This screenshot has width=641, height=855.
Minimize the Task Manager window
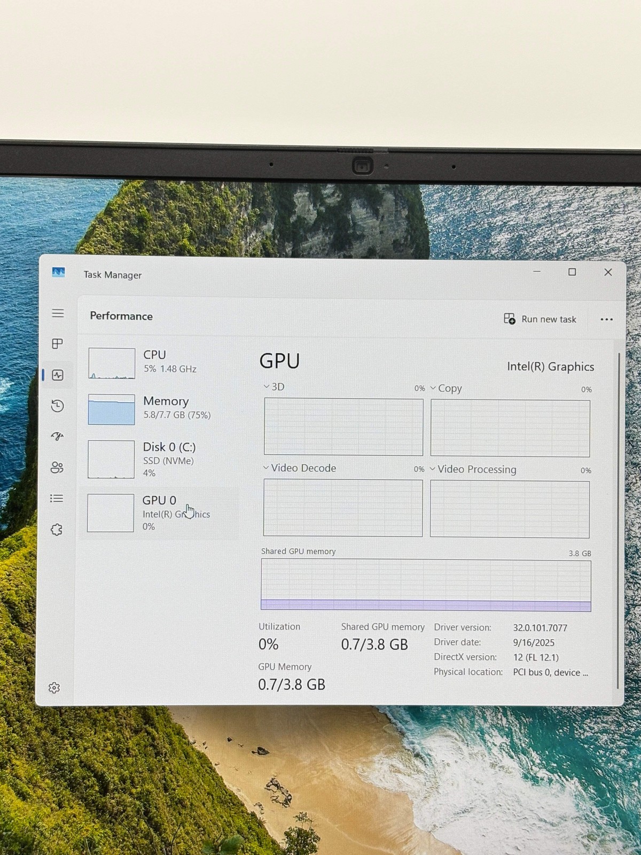(x=537, y=271)
